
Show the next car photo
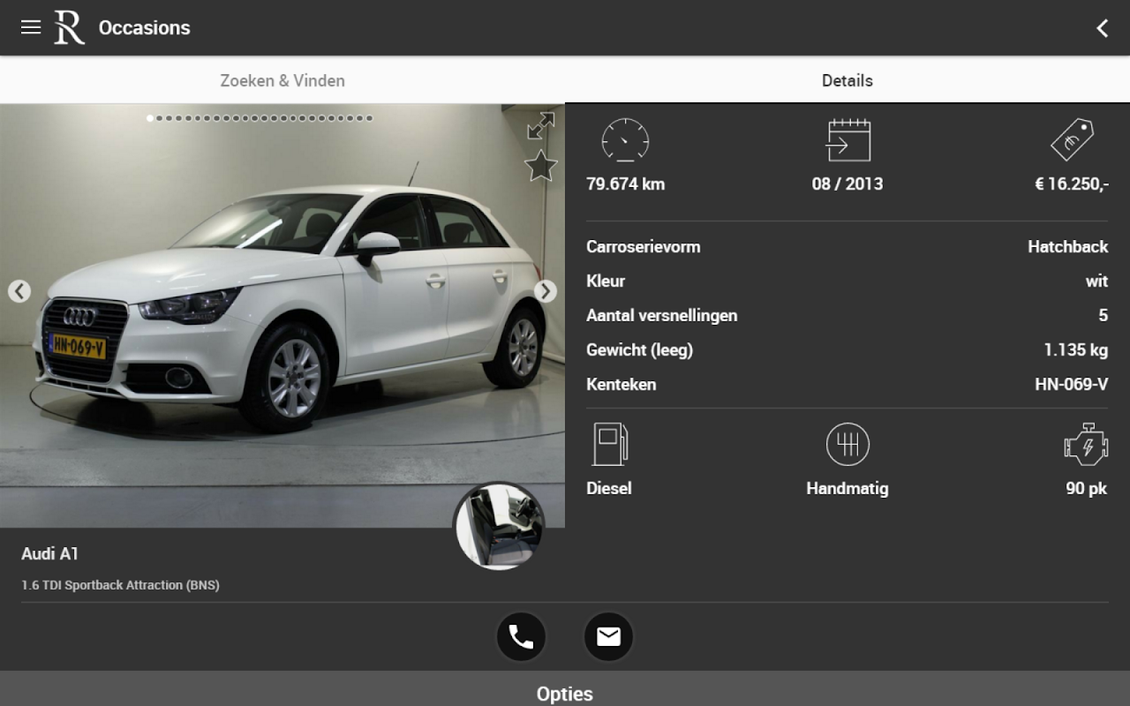tap(546, 291)
